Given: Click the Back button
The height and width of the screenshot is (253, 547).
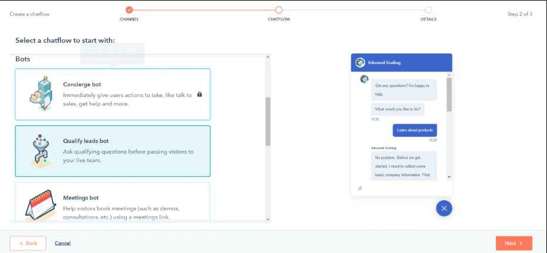Looking at the screenshot, I should tap(28, 243).
